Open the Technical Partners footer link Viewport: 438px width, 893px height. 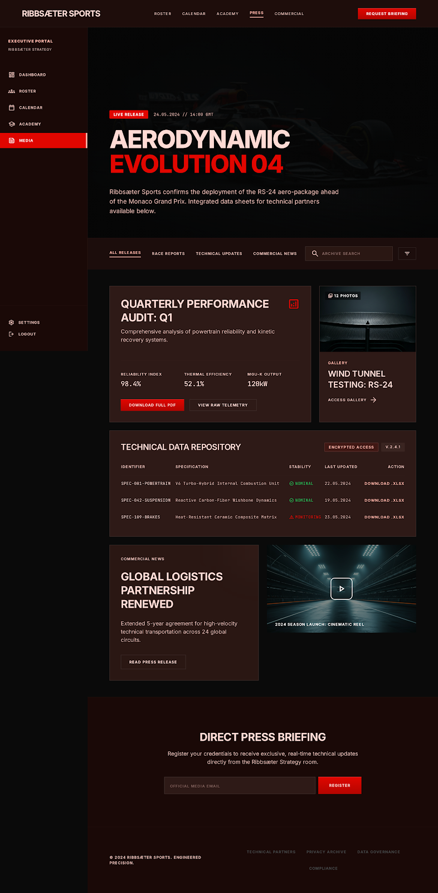271,852
